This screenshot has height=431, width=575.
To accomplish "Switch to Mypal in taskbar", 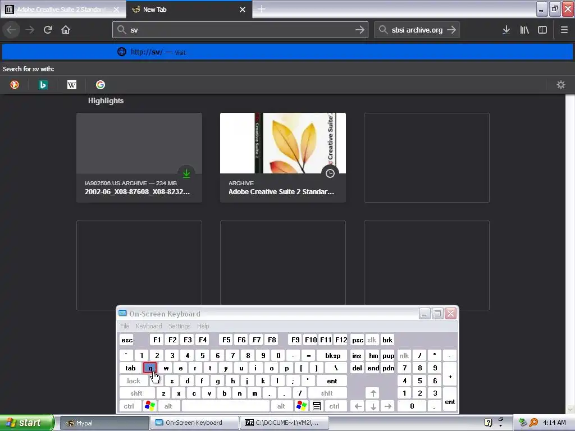I will coord(104,423).
